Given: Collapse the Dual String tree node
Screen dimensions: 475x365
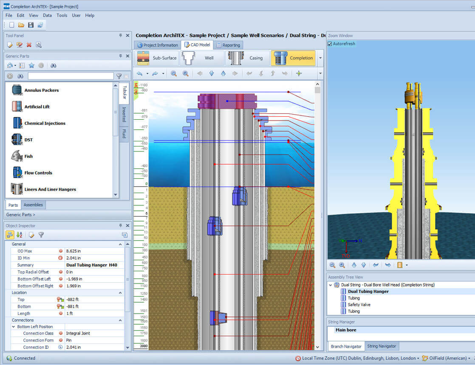Looking at the screenshot, I should tap(331, 285).
